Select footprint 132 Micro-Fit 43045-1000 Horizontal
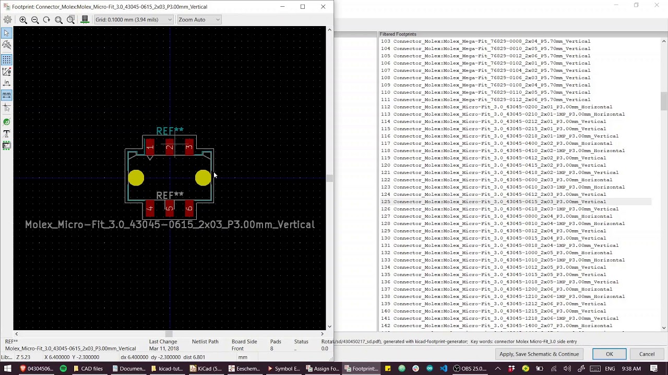The width and height of the screenshot is (668, 375). (515, 253)
